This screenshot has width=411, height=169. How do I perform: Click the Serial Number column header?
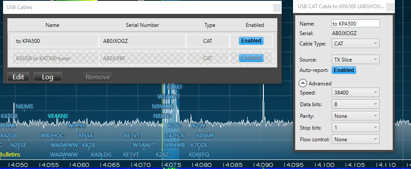[x=142, y=25]
